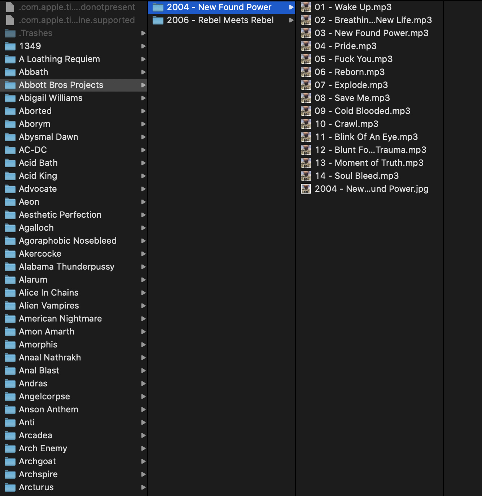
Task: Select the Anti folder
Action: point(74,422)
